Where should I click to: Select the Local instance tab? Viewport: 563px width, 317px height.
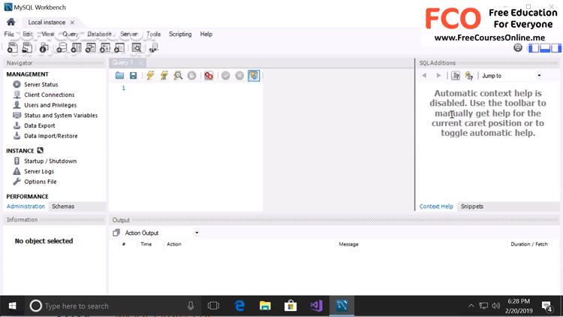point(47,23)
